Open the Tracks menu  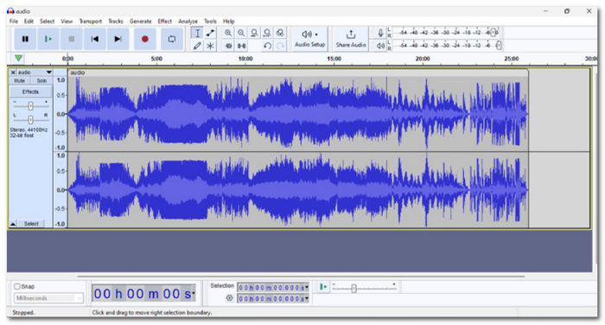click(x=115, y=22)
